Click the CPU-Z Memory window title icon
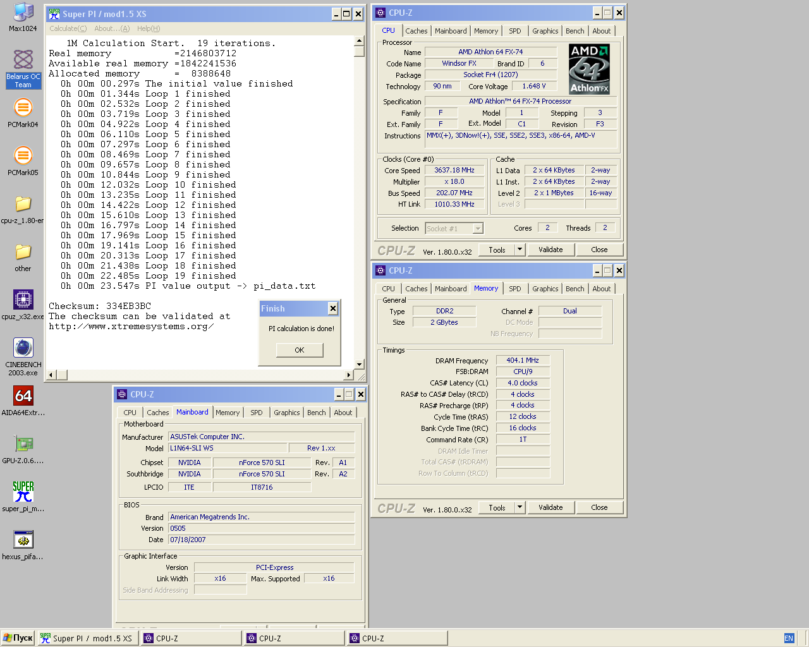The width and height of the screenshot is (809, 647). 380,270
